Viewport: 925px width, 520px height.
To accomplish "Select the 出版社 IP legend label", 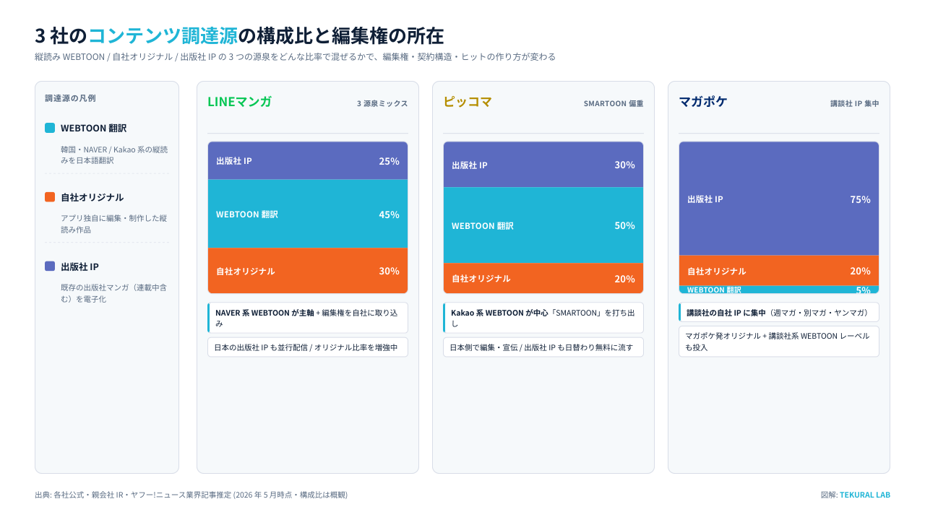I will tap(79, 266).
